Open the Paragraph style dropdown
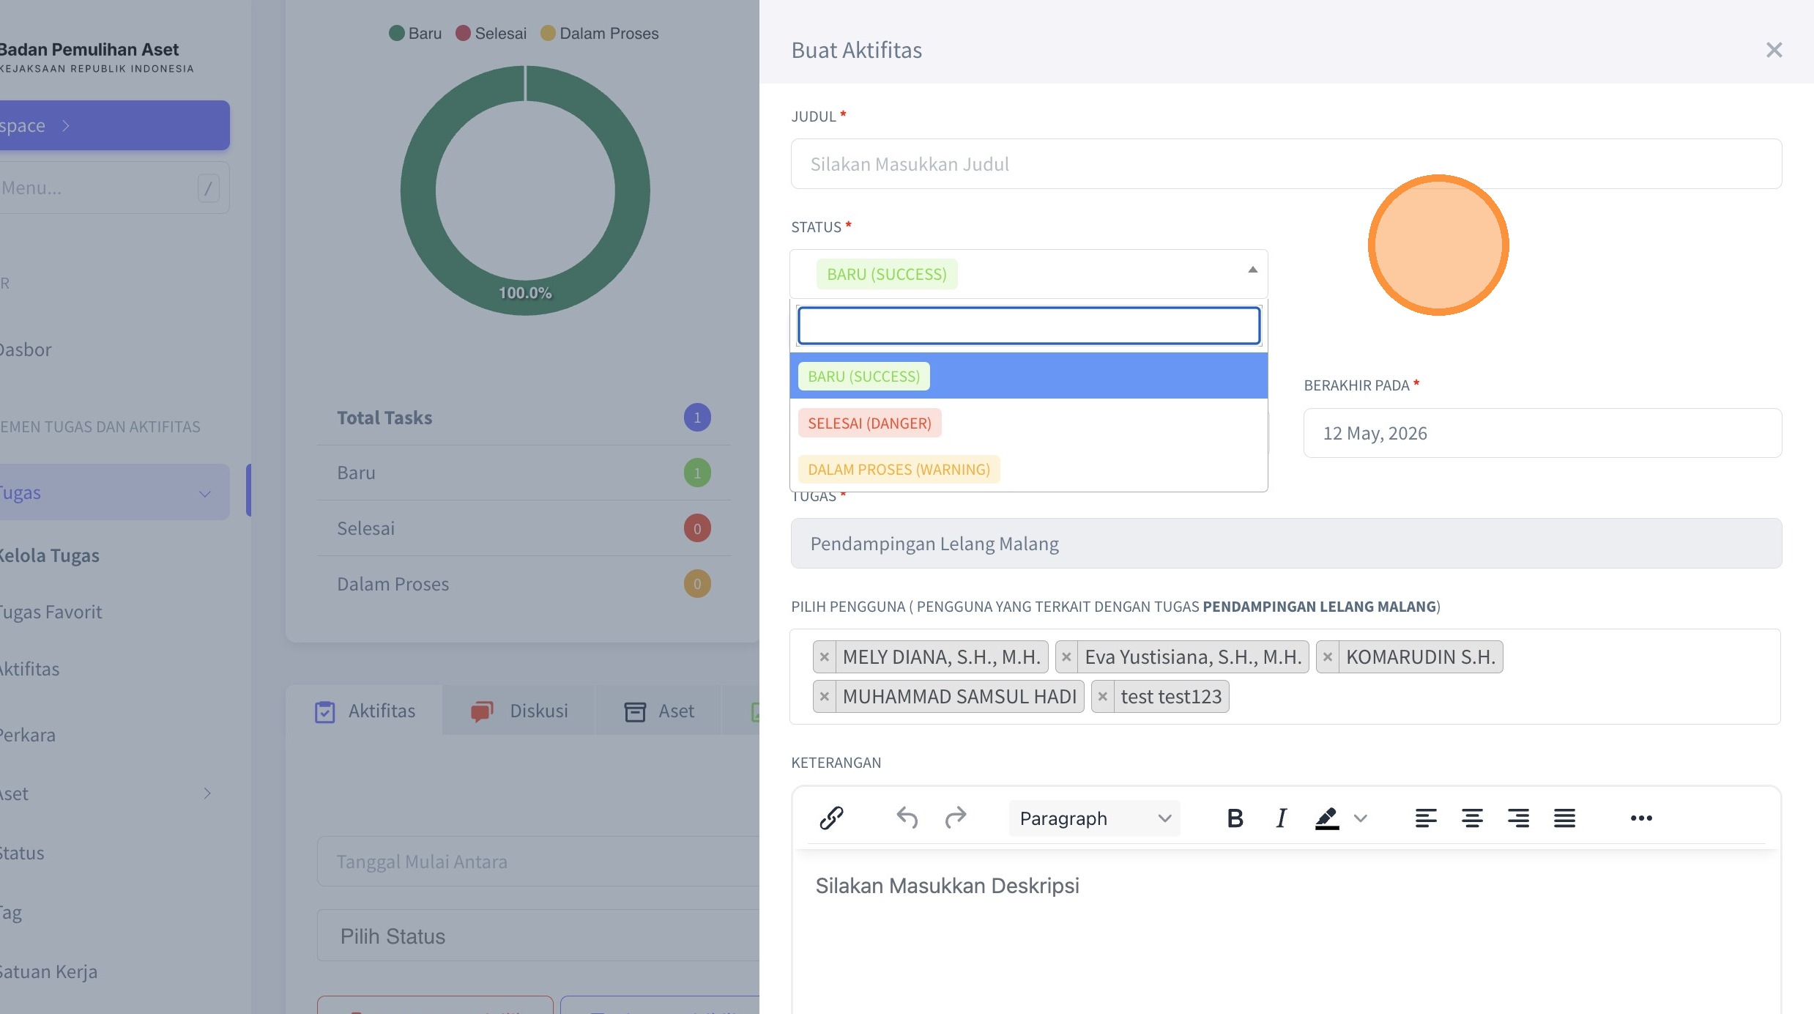The height and width of the screenshot is (1014, 1814). 1094,818
